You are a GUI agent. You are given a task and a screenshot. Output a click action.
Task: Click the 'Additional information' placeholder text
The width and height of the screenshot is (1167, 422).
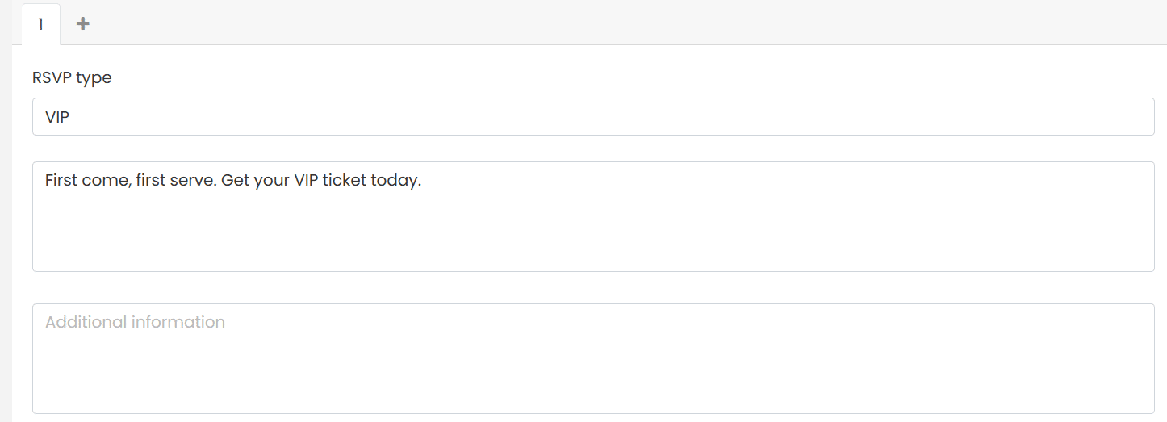click(x=135, y=322)
